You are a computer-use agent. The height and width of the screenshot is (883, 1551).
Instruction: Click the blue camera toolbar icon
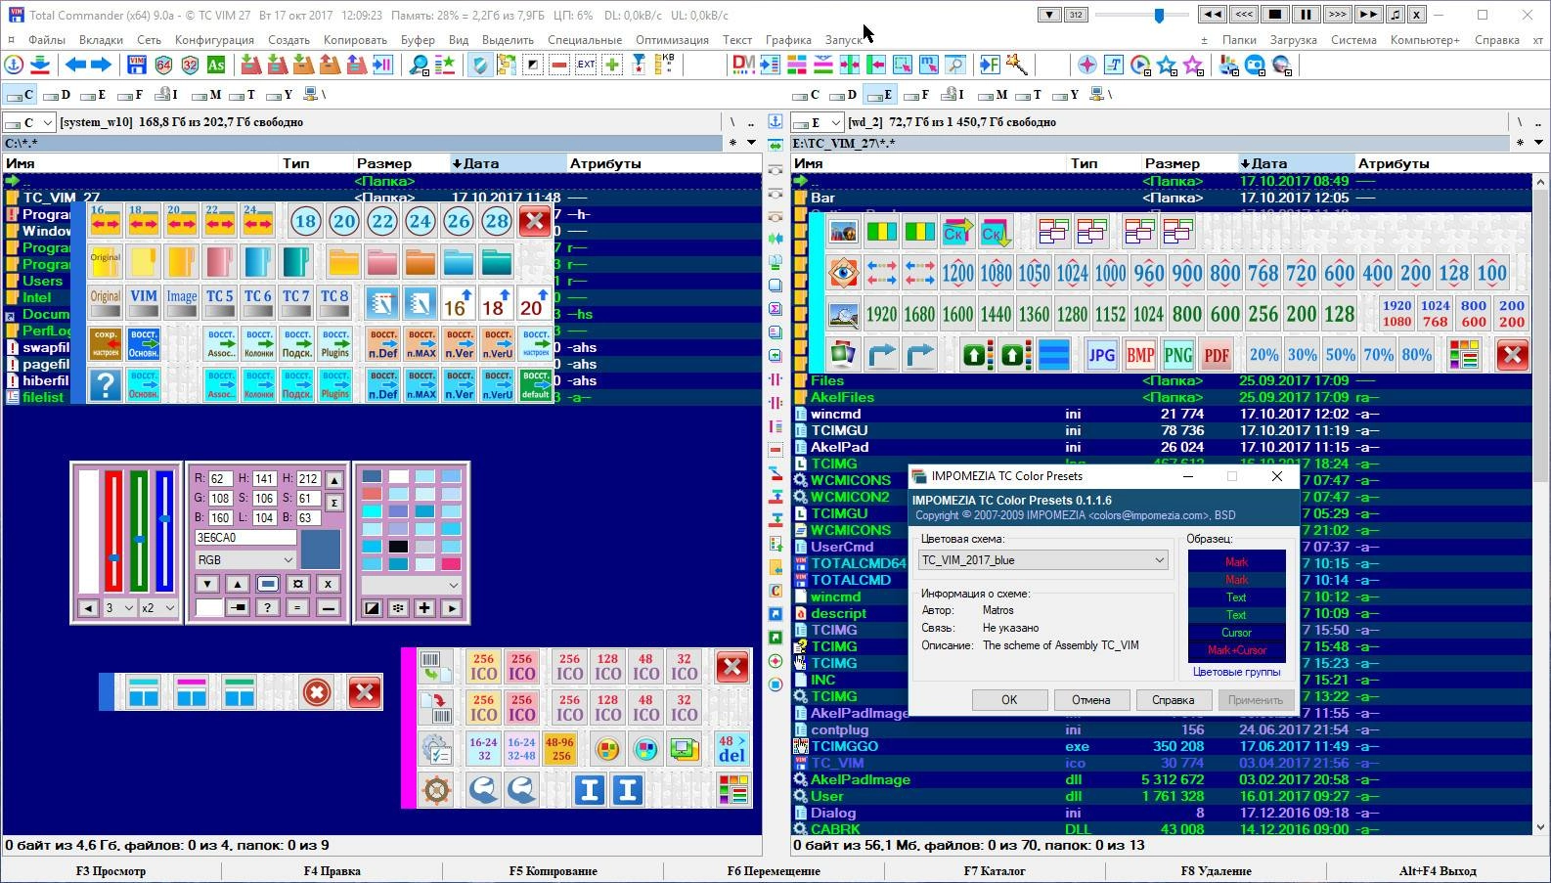1255,65
